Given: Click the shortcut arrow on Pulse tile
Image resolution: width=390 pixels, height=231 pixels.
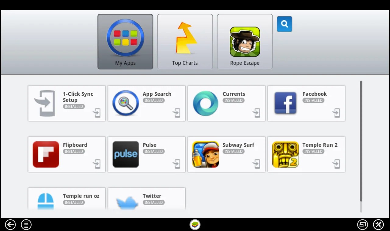Looking at the screenshot, I should click(176, 164).
